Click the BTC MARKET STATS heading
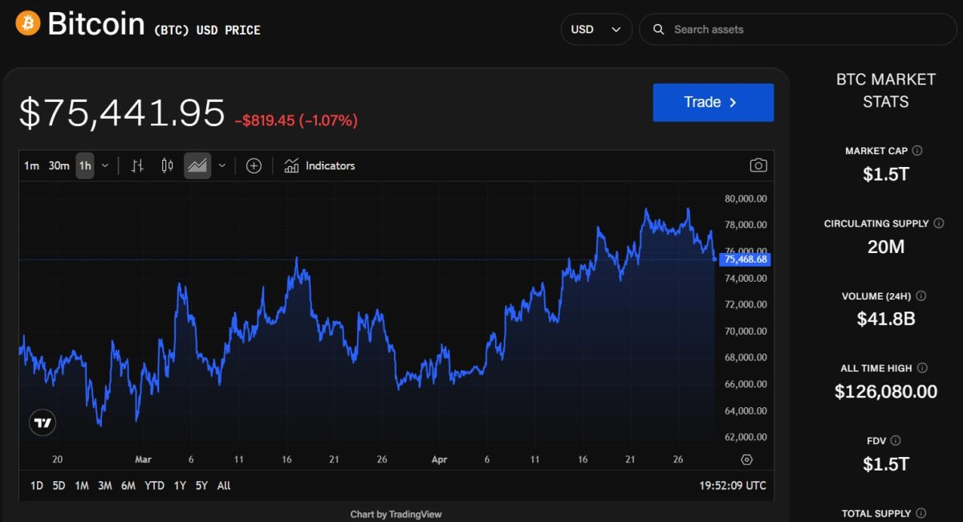The height and width of the screenshot is (522, 963). [x=886, y=91]
